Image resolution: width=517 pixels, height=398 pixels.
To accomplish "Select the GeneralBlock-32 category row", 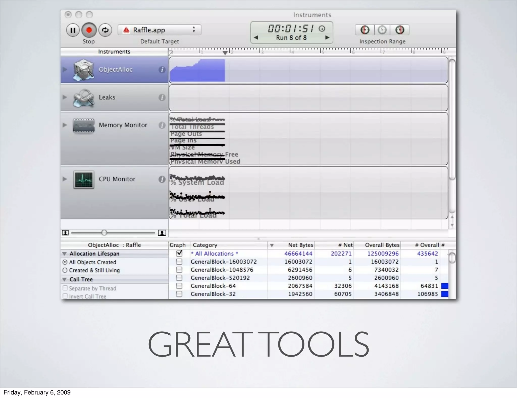I will point(308,294).
